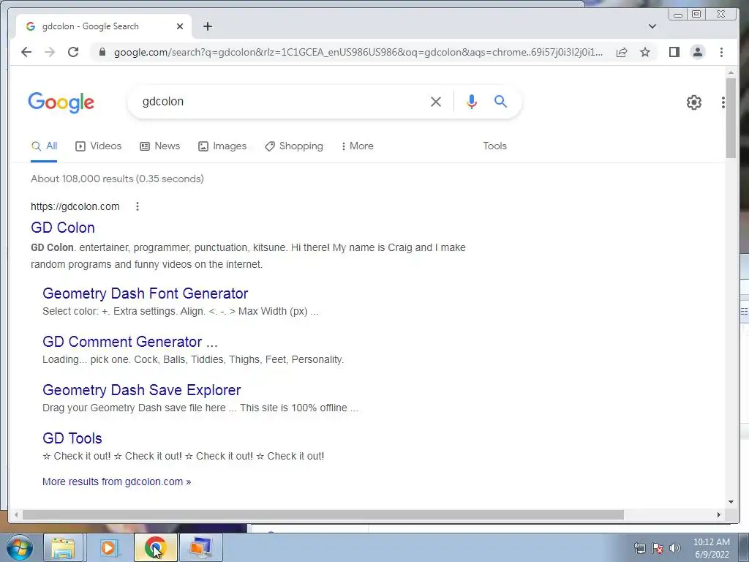Open the monitor-icon app in the taskbar
The height and width of the screenshot is (562, 749).
(200, 547)
